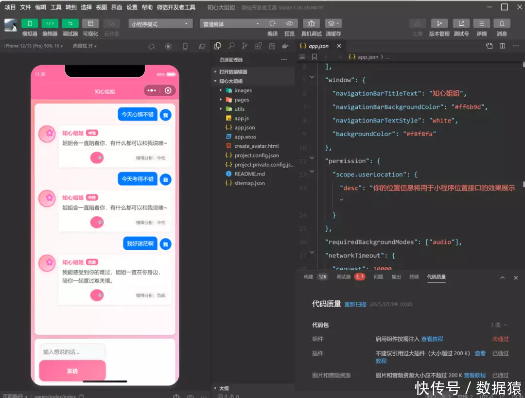Open the Messages bell icon
Viewport: 525px width, 398px height.
(502, 23)
